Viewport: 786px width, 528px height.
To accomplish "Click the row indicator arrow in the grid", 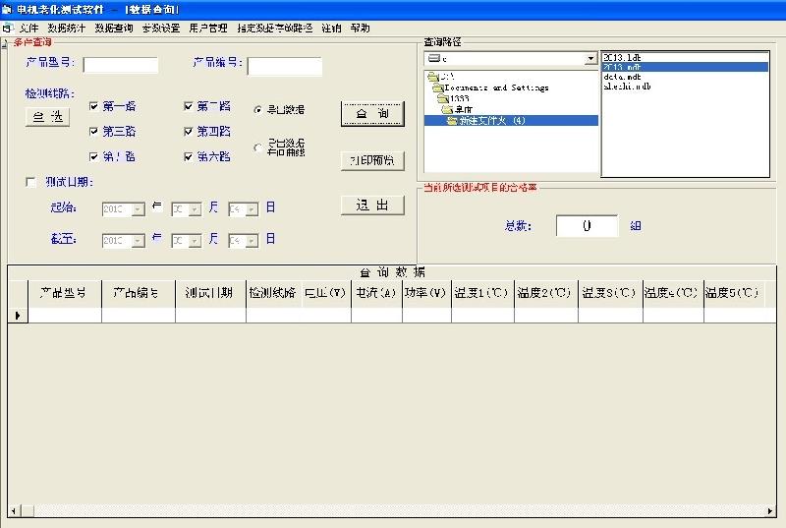I will 17,316.
